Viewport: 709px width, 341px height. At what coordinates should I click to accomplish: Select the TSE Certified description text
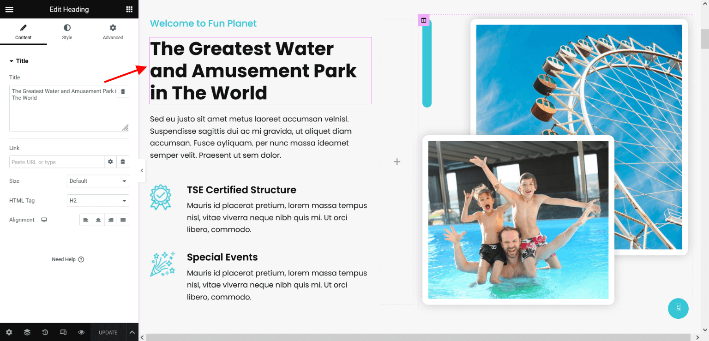(277, 217)
